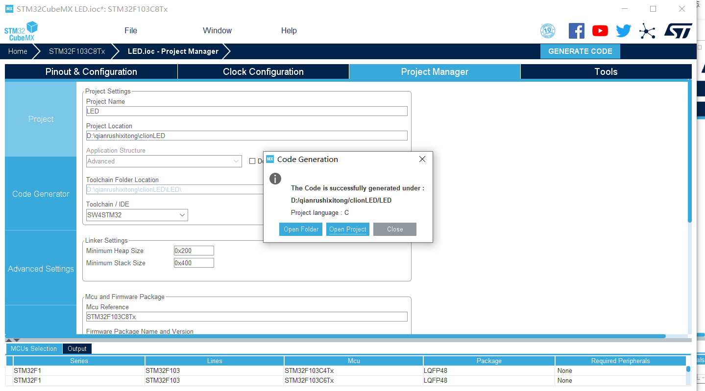The width and height of the screenshot is (705, 391).
Task: Click the STM32F103C8Tx breadcrumb
Action: [x=77, y=51]
